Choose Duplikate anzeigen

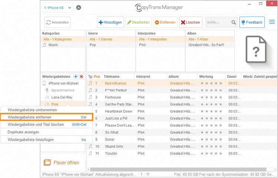click(x=47, y=132)
